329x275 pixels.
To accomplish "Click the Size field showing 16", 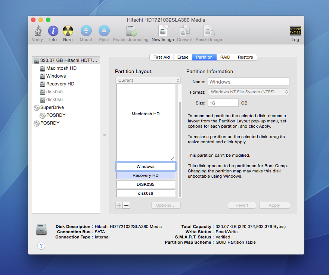I will (223, 103).
